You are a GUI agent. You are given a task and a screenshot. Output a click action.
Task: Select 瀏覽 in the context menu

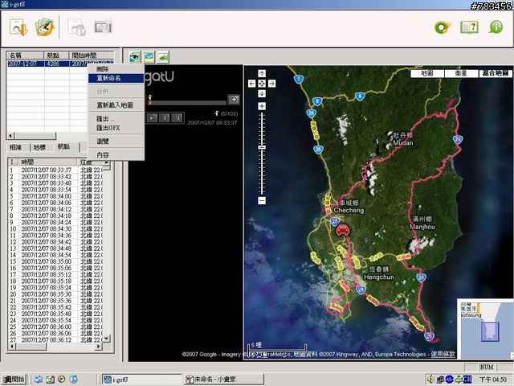(116, 142)
